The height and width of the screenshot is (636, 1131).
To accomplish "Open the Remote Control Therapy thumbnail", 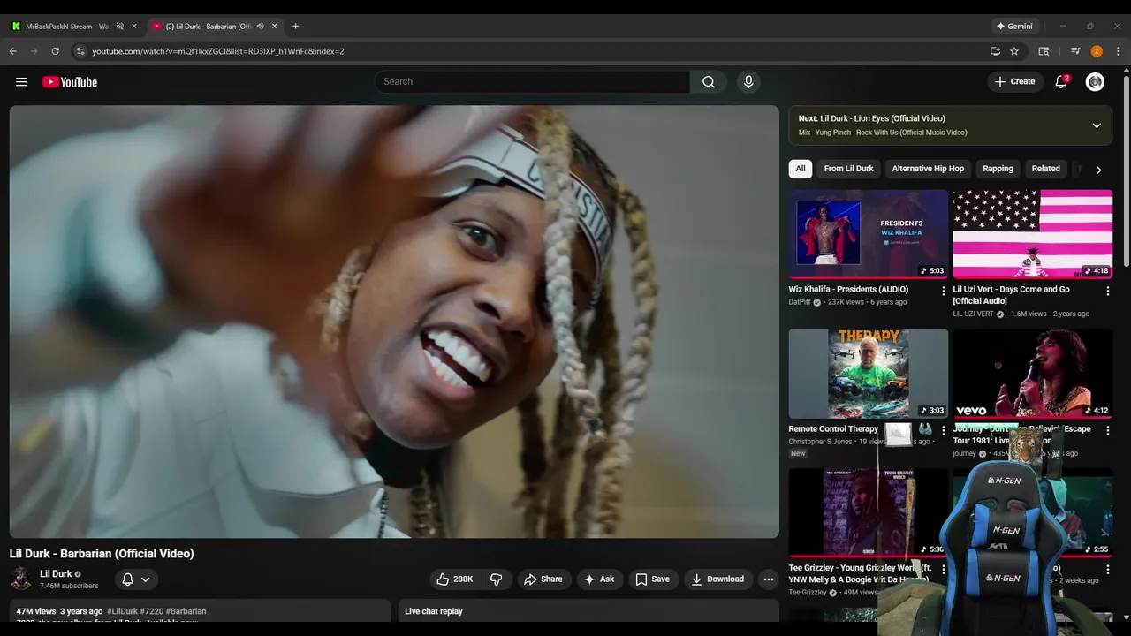I will (869, 374).
